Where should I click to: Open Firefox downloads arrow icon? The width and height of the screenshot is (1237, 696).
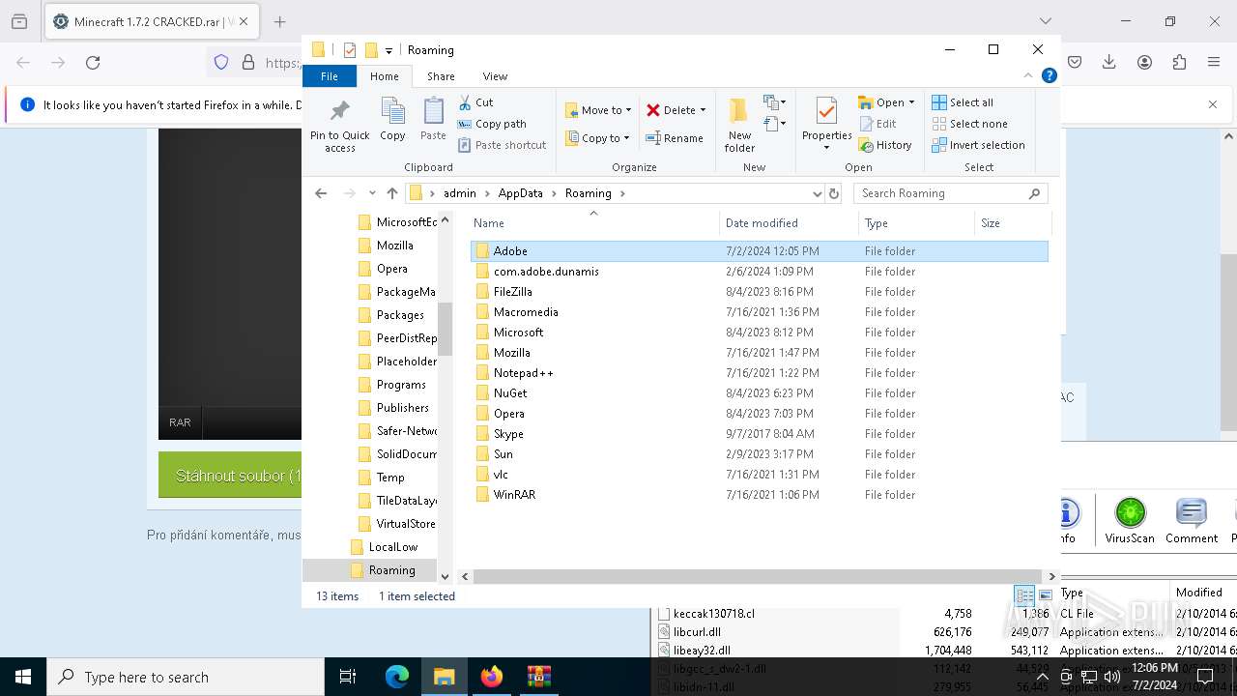tap(1109, 62)
